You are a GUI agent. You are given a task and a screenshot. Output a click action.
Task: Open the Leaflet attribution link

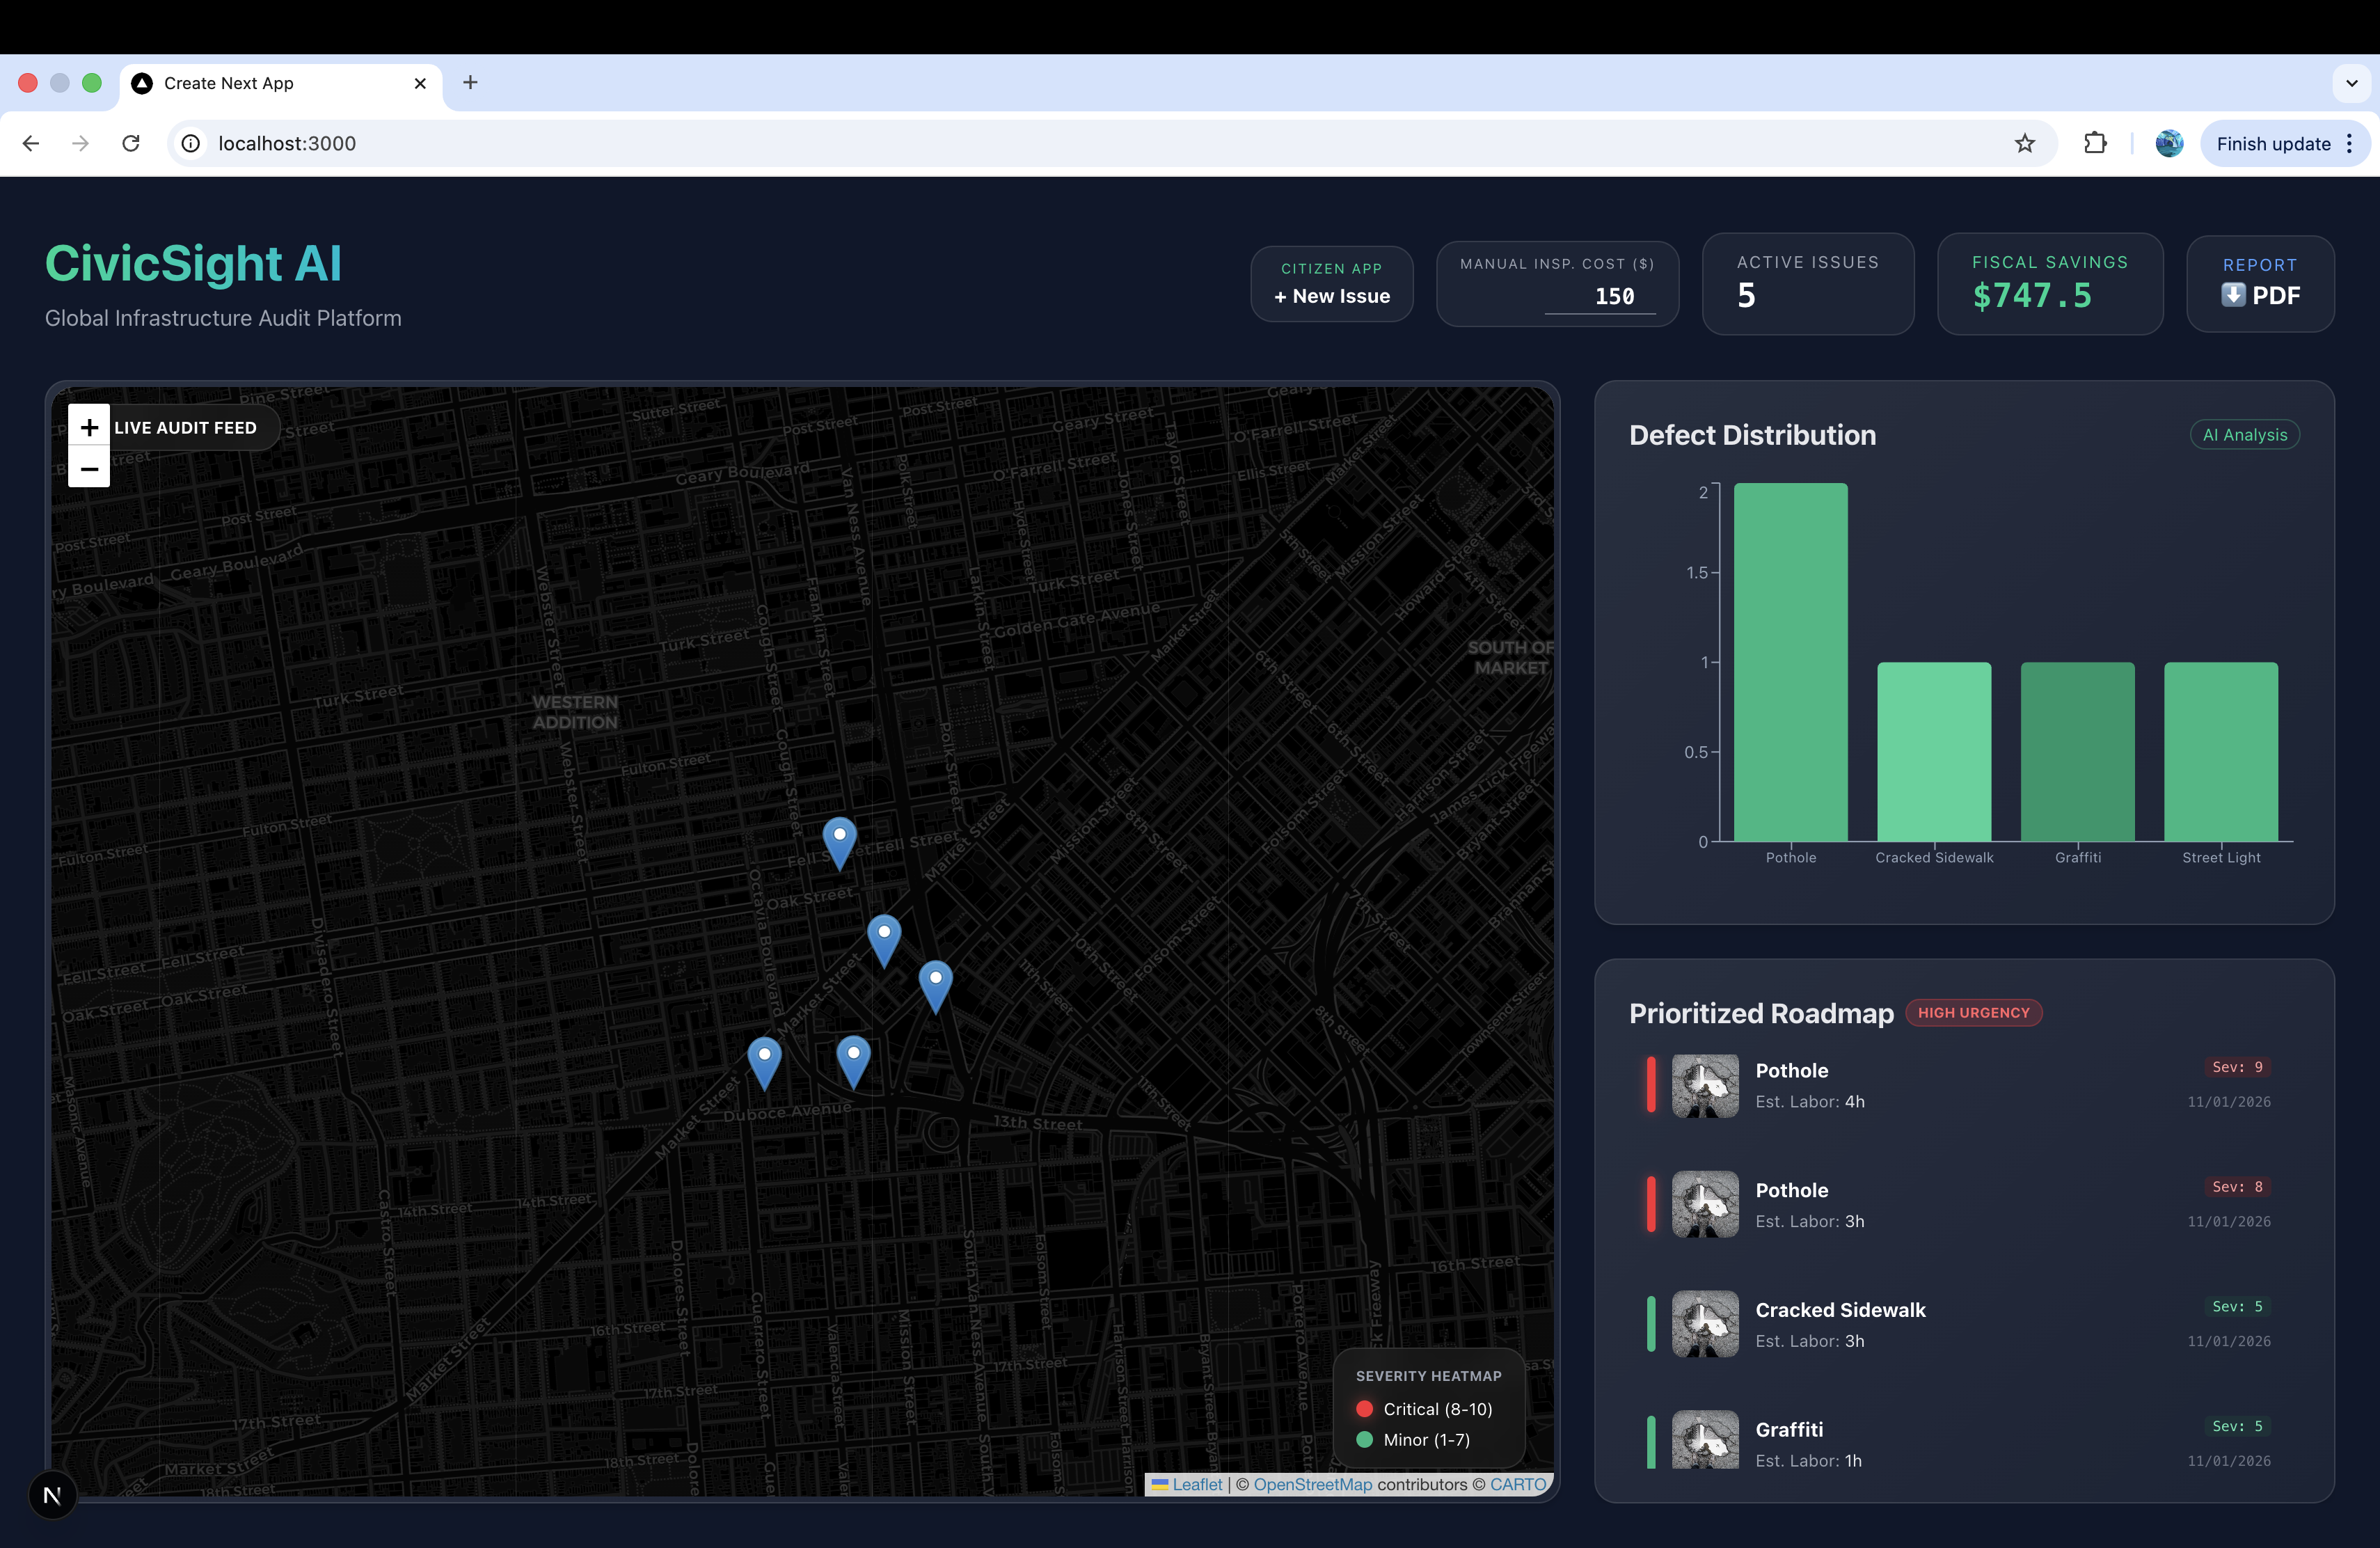(x=1196, y=1484)
